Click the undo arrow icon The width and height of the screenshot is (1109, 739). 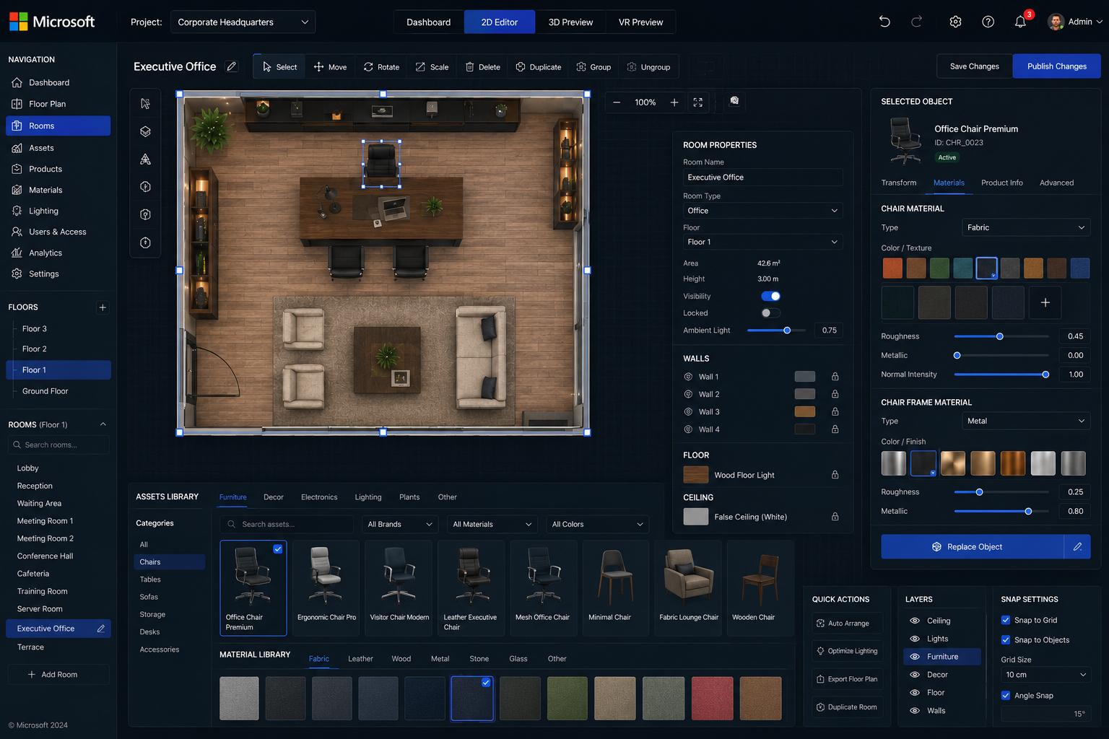pos(884,22)
